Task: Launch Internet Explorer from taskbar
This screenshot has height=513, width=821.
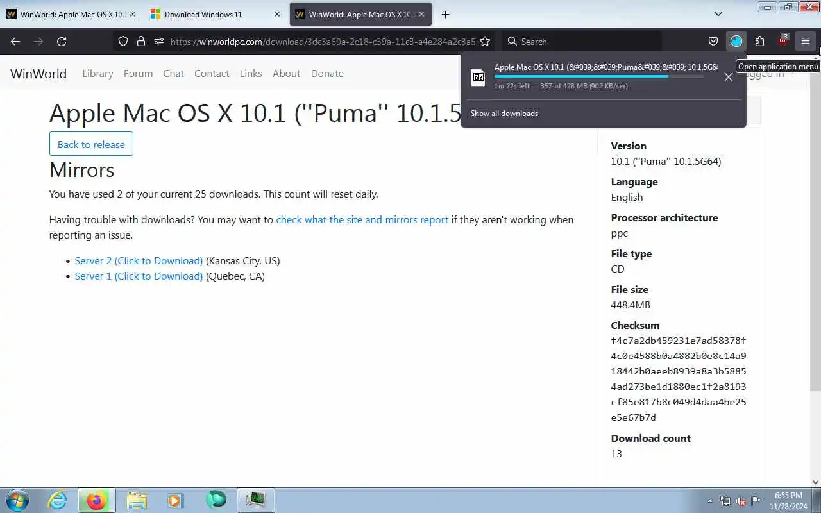Action: click(58, 500)
